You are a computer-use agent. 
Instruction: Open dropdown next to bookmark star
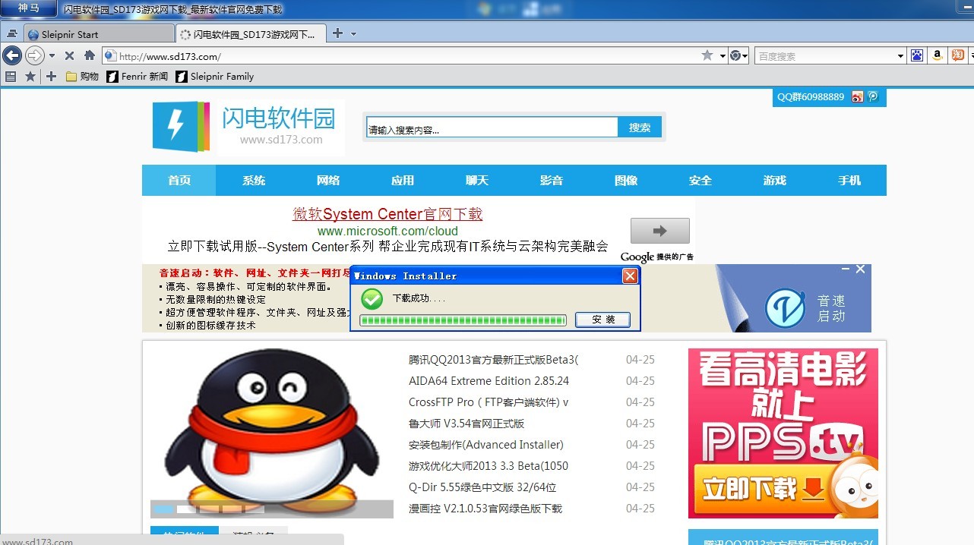(723, 56)
